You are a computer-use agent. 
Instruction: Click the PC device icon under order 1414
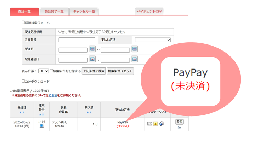click(x=41, y=126)
